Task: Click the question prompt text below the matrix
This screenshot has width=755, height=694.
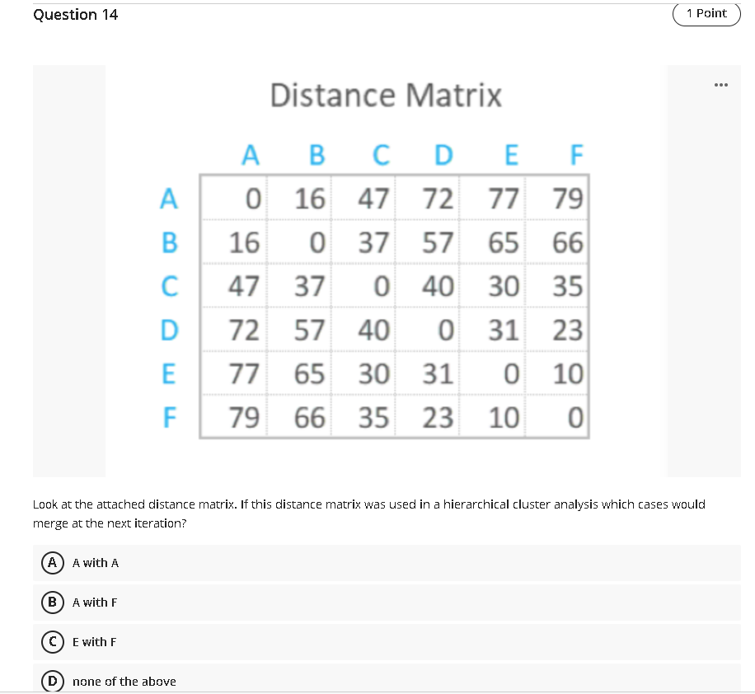Action: (369, 512)
